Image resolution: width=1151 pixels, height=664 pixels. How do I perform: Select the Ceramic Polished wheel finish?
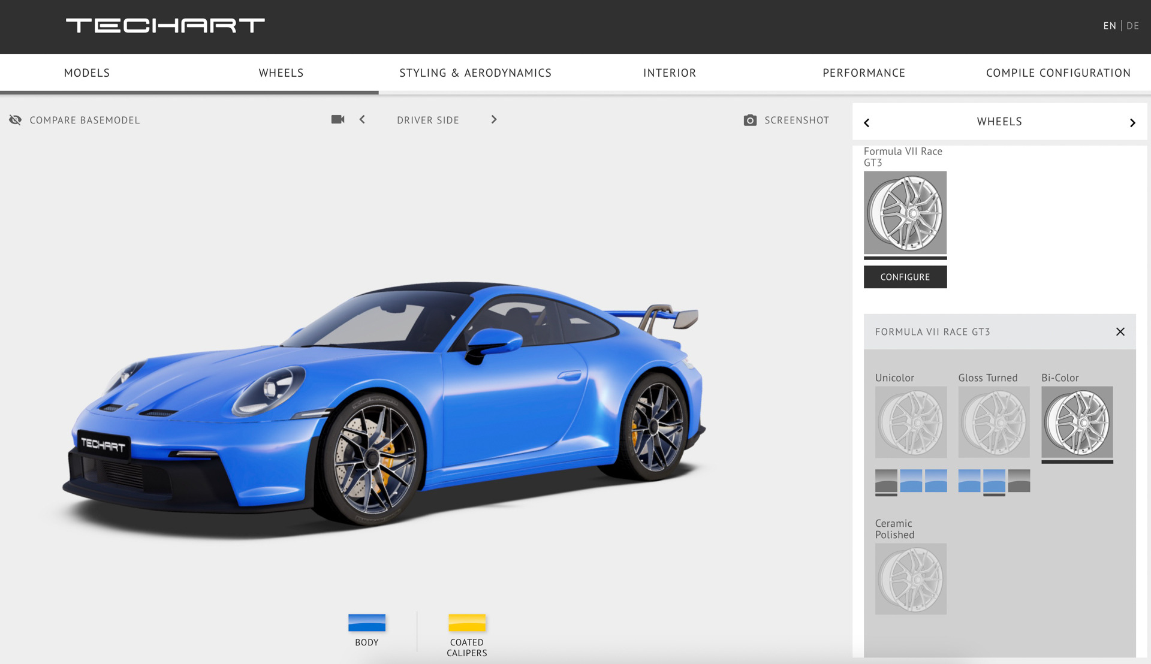pyautogui.click(x=911, y=579)
